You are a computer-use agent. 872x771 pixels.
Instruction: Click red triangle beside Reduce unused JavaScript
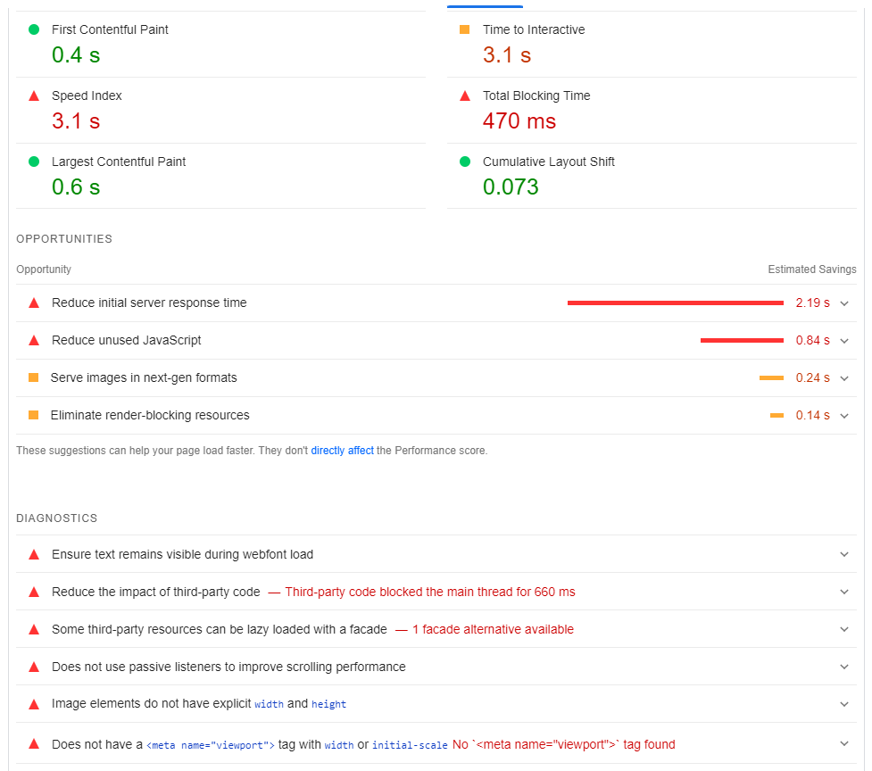pos(34,340)
